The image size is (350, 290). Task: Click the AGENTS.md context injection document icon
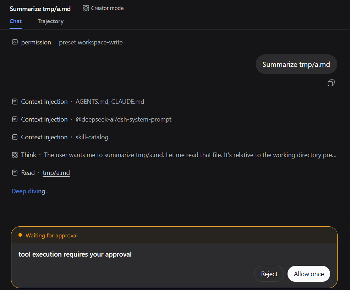pos(15,102)
